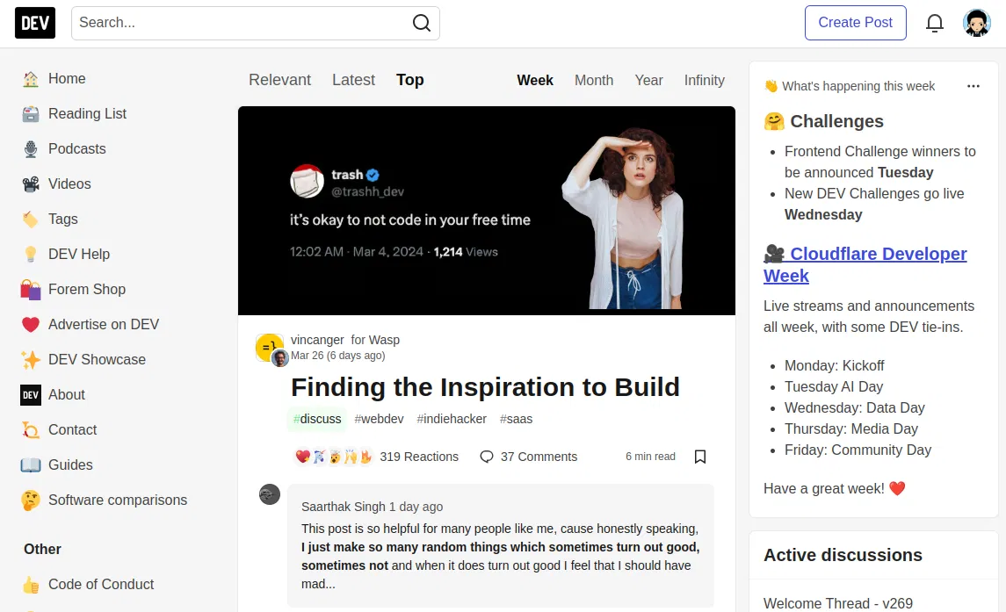The image size is (1006, 612).
Task: Open the three-dot menu in What's happening
Action: pos(973,86)
